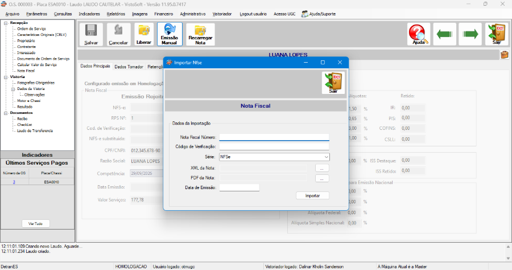The image size is (512, 270).
Task: Select Proprietário tree item
Action: (x=26, y=41)
